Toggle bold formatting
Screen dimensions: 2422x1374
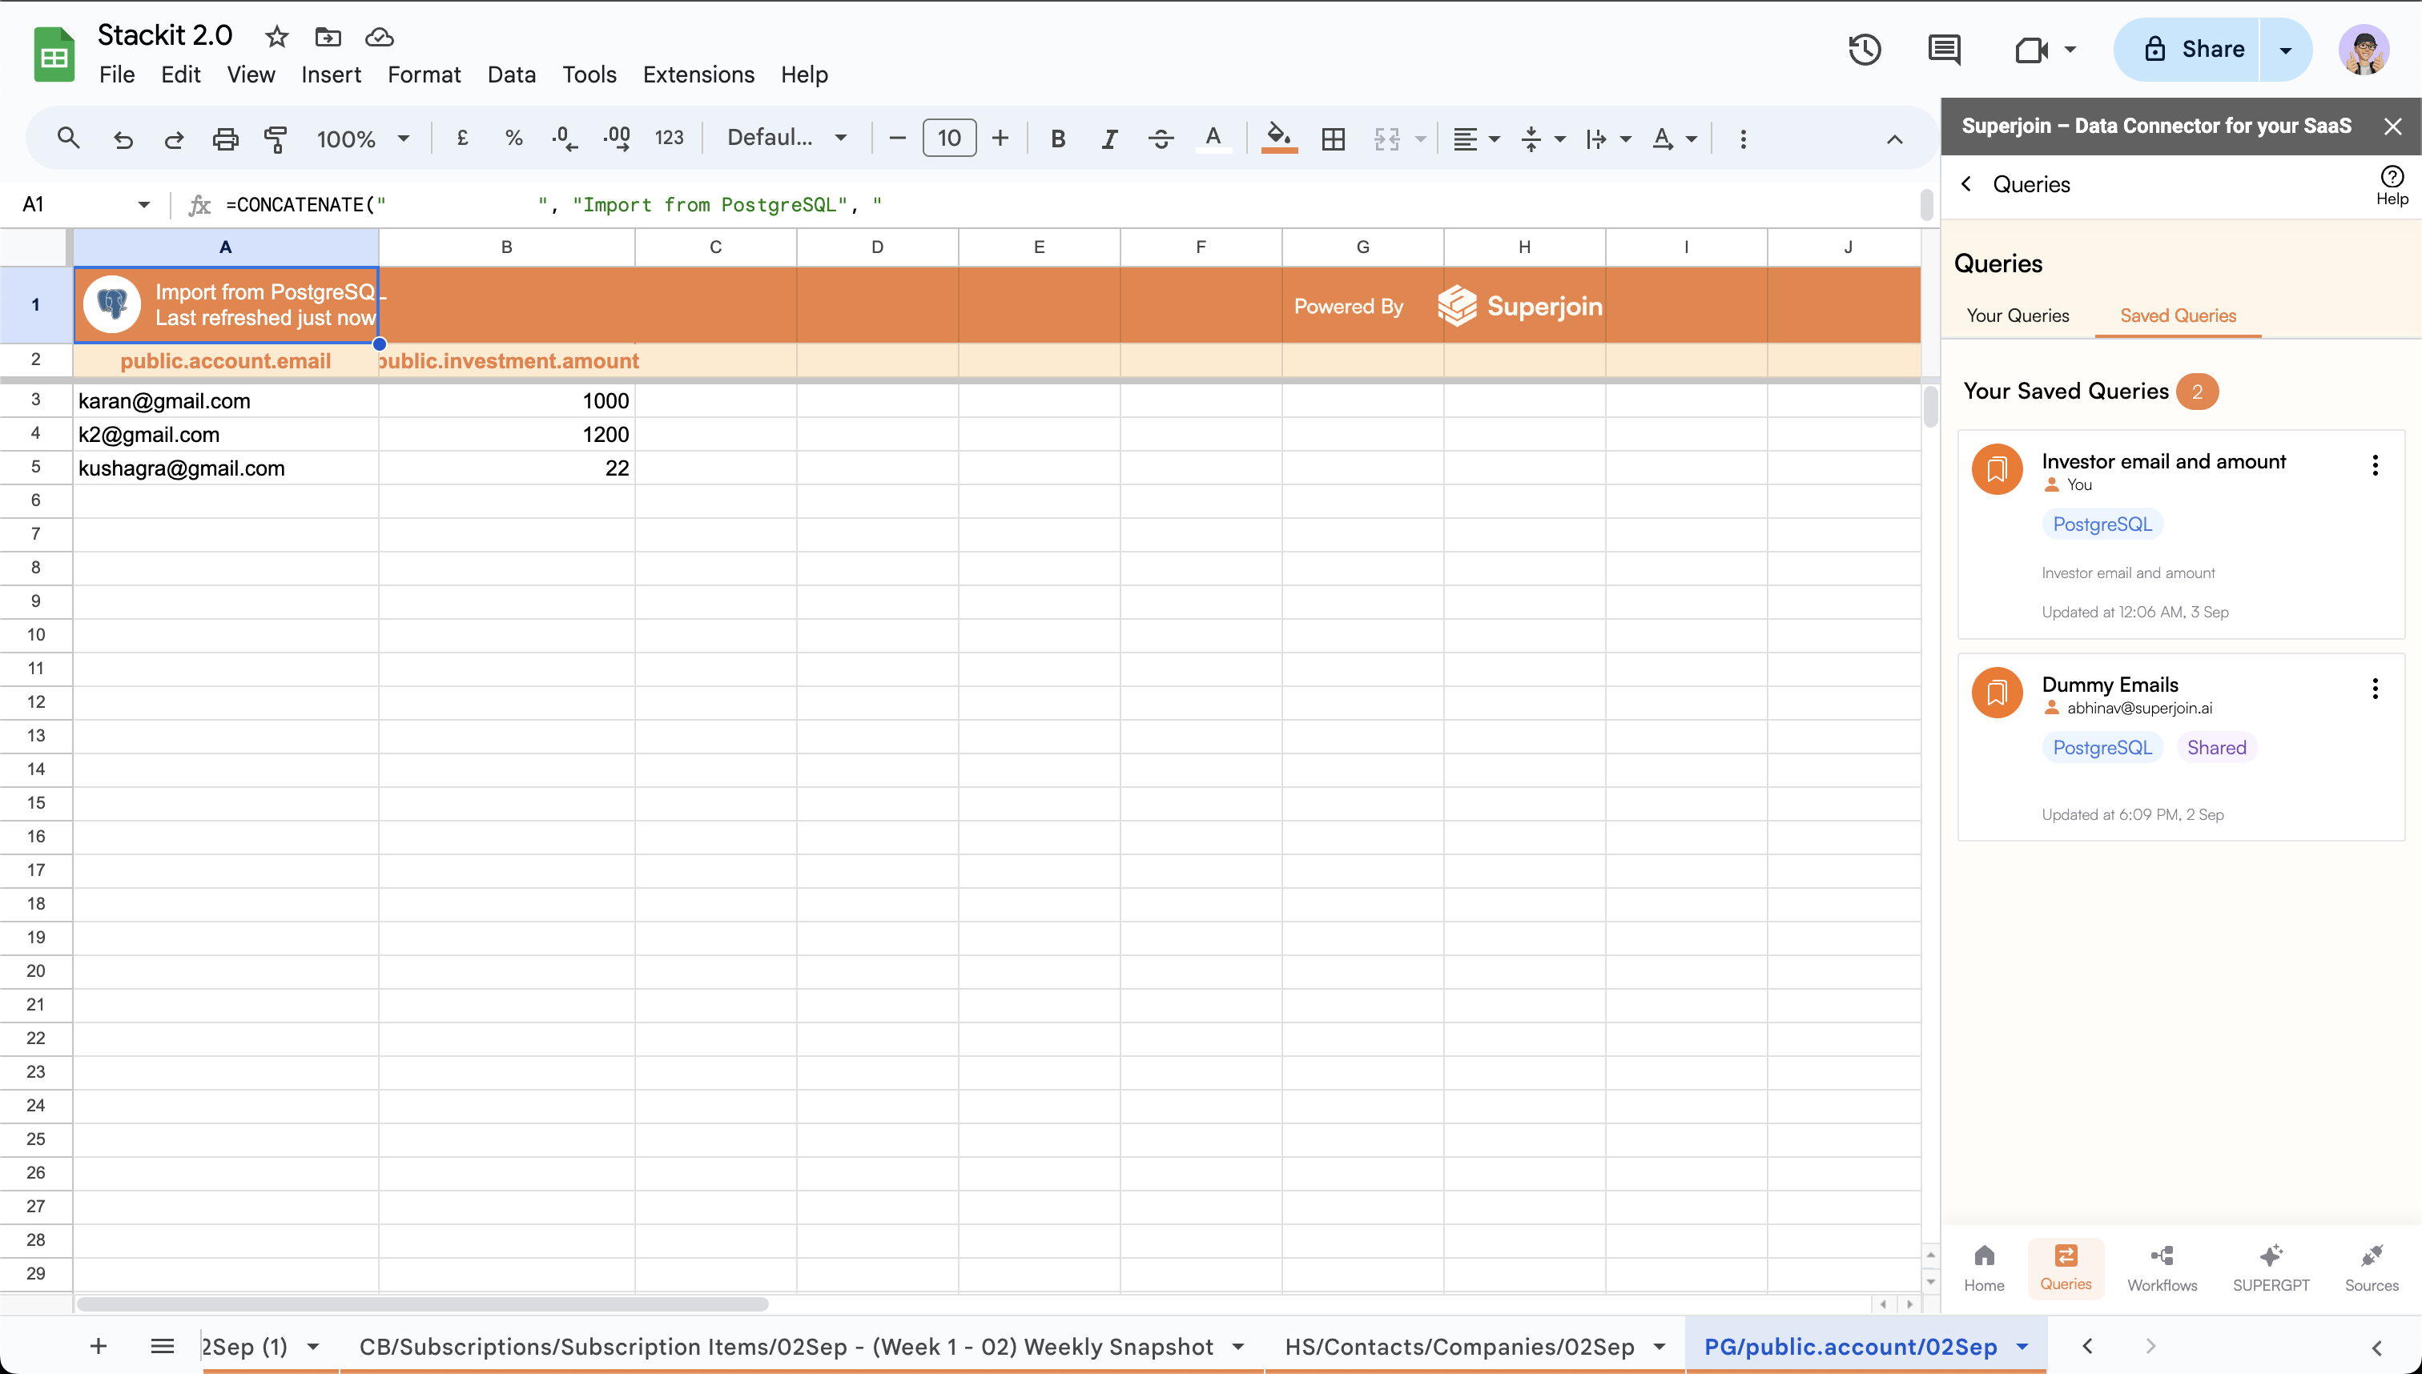point(1057,139)
